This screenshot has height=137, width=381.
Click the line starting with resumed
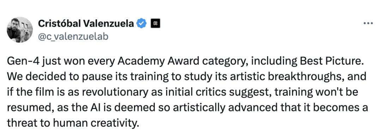point(187,107)
